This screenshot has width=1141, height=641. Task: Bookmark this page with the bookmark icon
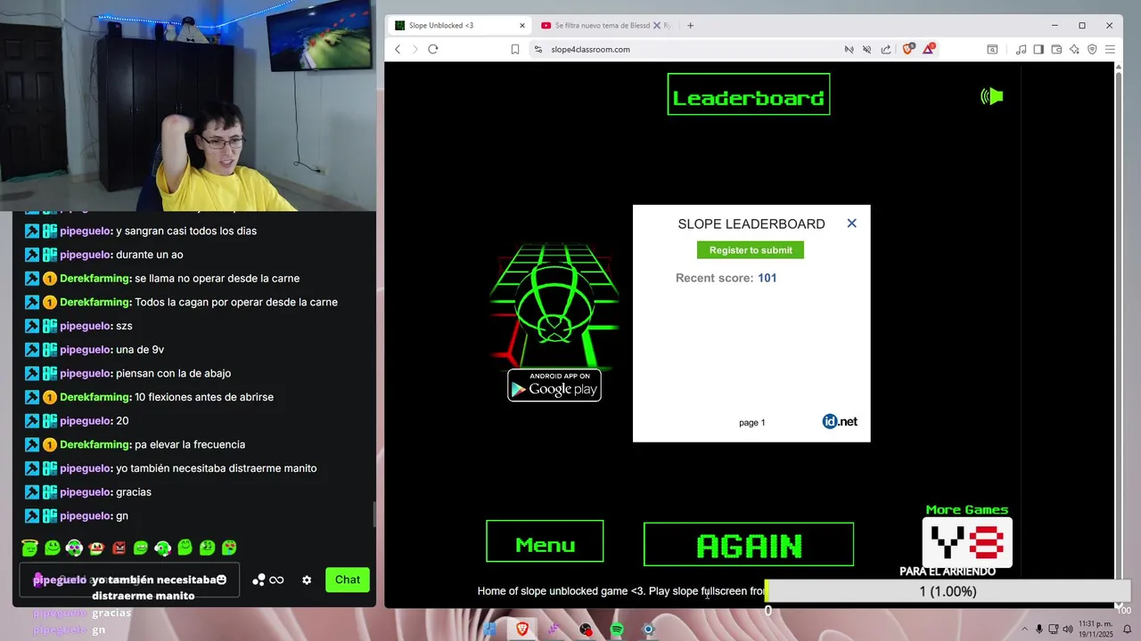coord(515,49)
